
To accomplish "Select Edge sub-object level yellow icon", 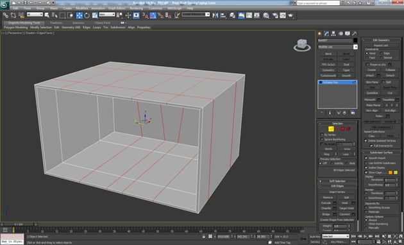I will pyautogui.click(x=331, y=129).
